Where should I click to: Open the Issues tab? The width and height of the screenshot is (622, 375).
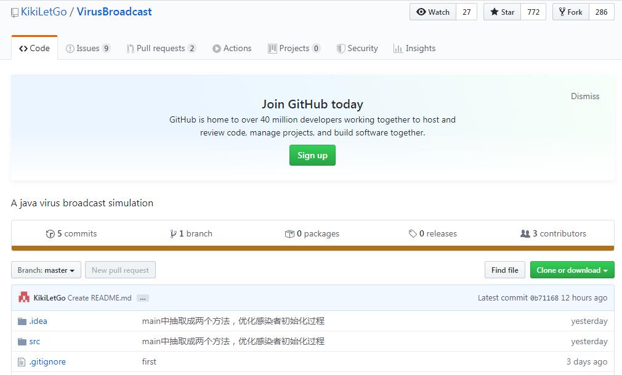tap(88, 49)
